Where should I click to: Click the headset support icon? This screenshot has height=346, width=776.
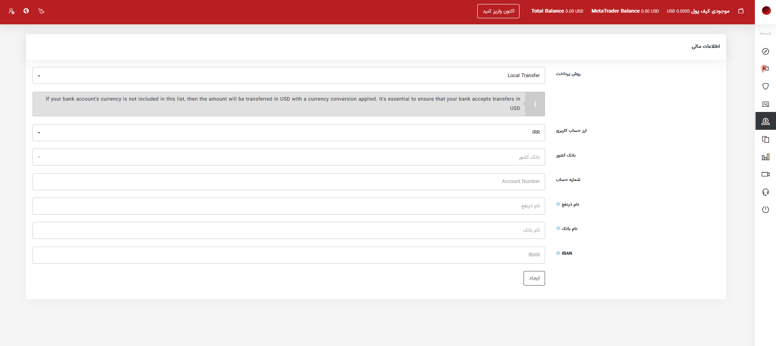(765, 192)
